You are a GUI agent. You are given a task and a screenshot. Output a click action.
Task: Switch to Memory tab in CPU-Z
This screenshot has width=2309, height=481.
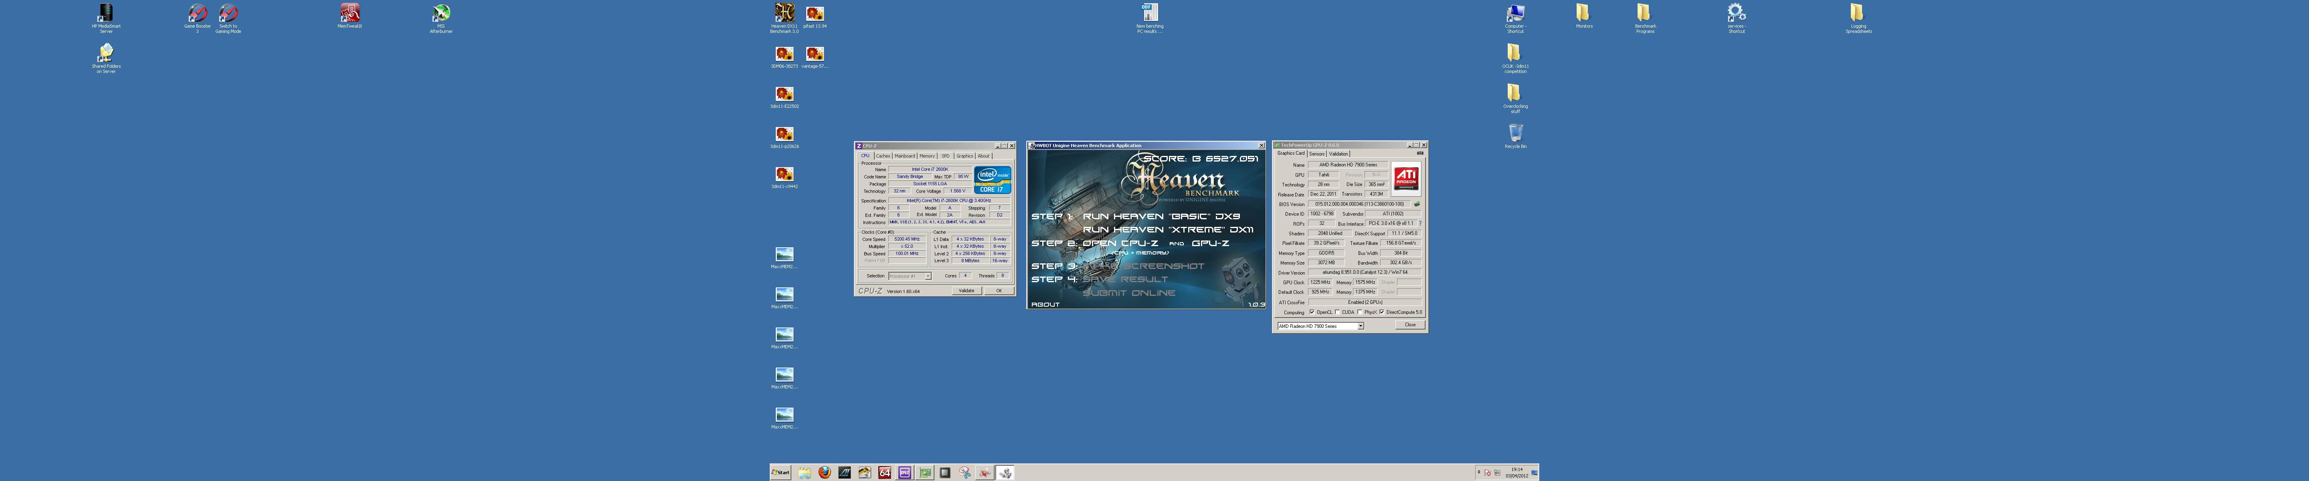click(927, 156)
